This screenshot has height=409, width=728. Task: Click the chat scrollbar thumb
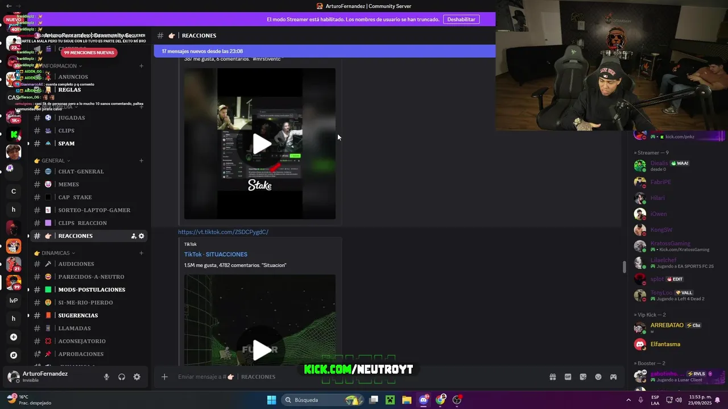click(x=624, y=266)
